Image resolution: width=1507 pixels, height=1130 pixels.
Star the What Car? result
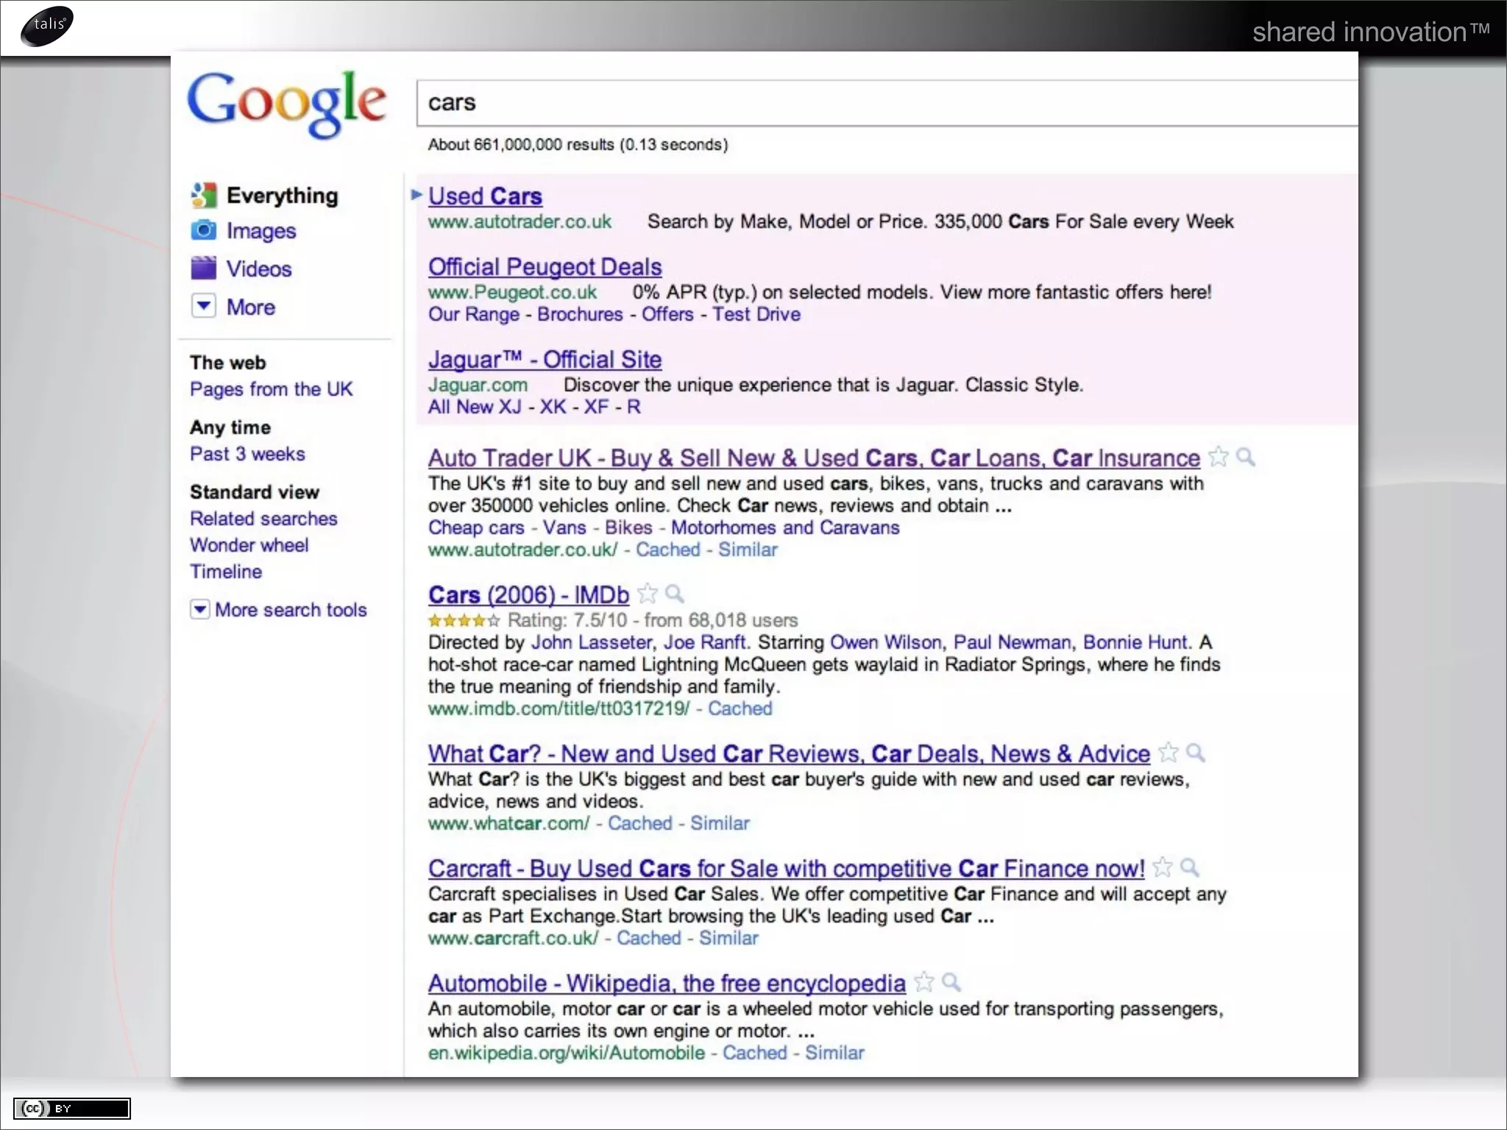click(1168, 753)
